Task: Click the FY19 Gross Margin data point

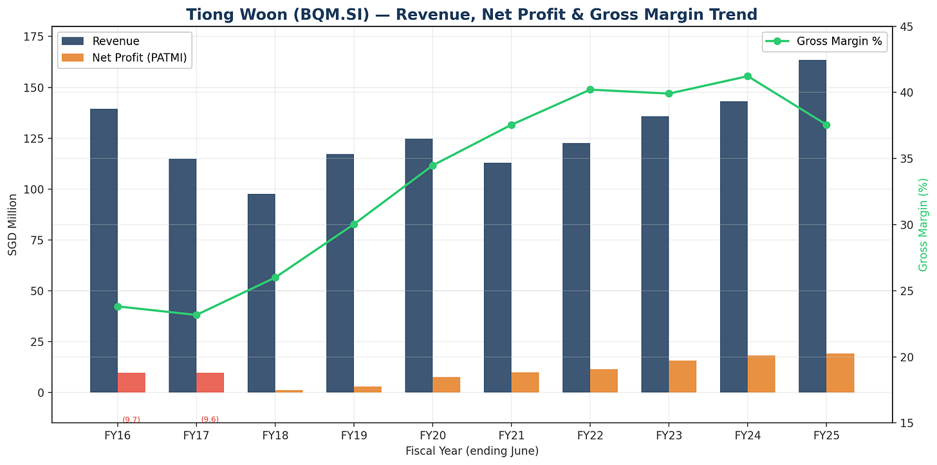Action: [x=354, y=224]
